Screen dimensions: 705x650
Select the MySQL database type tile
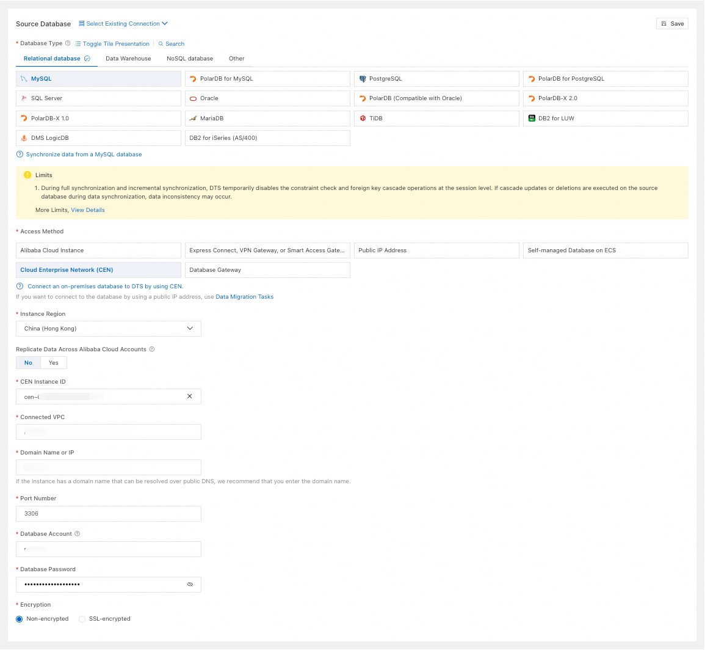point(98,79)
